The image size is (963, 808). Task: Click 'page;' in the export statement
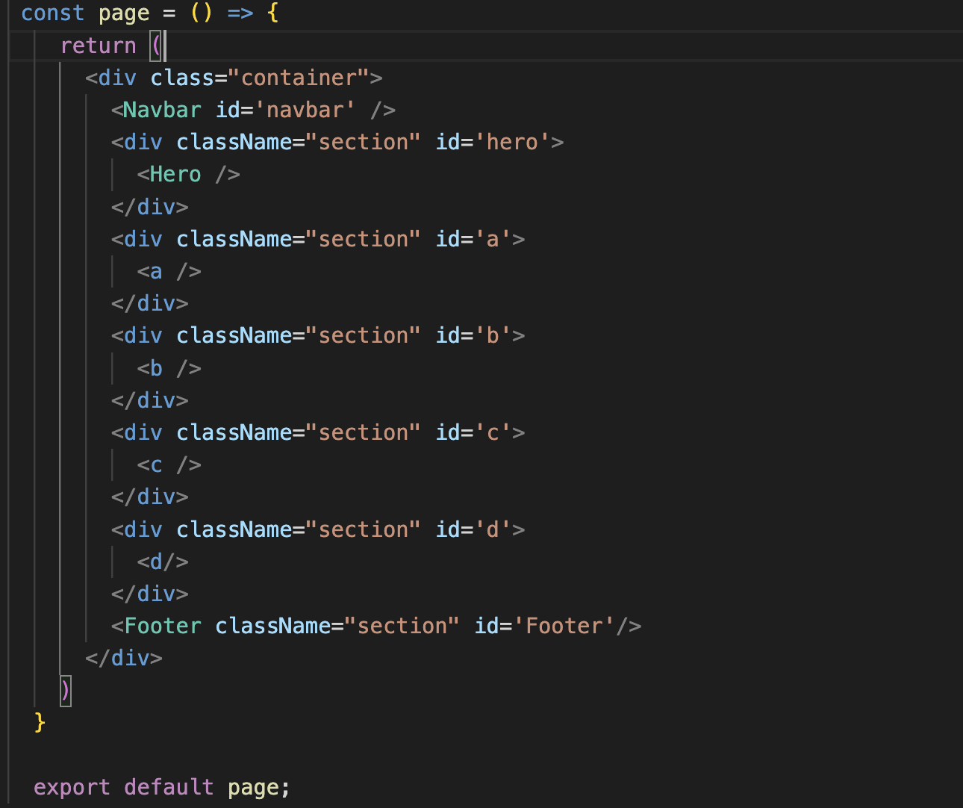point(259,787)
